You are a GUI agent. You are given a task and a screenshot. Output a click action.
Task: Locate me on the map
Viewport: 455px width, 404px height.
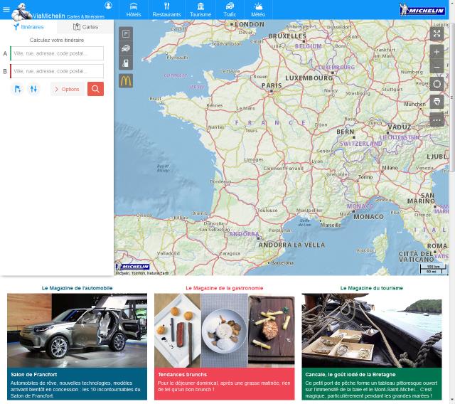(437, 84)
